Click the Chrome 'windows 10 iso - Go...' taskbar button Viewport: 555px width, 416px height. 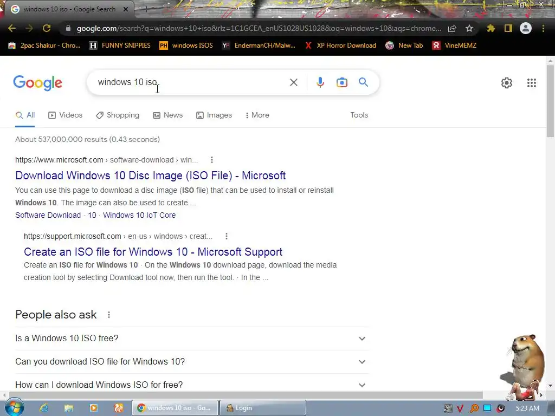pyautogui.click(x=175, y=408)
